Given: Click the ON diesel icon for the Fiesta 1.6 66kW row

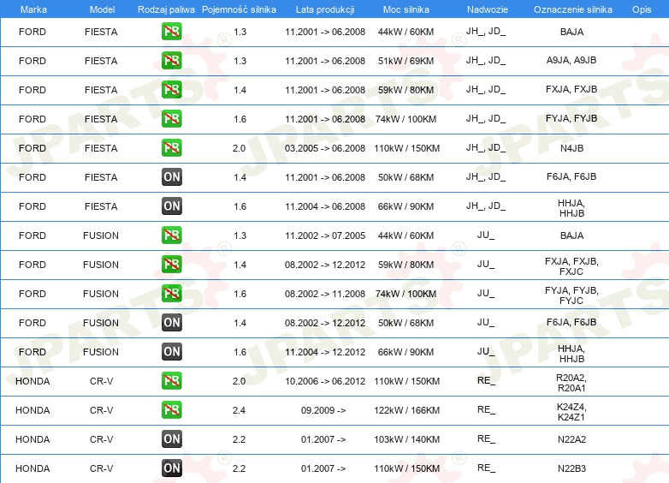Looking at the screenshot, I should point(172,206).
